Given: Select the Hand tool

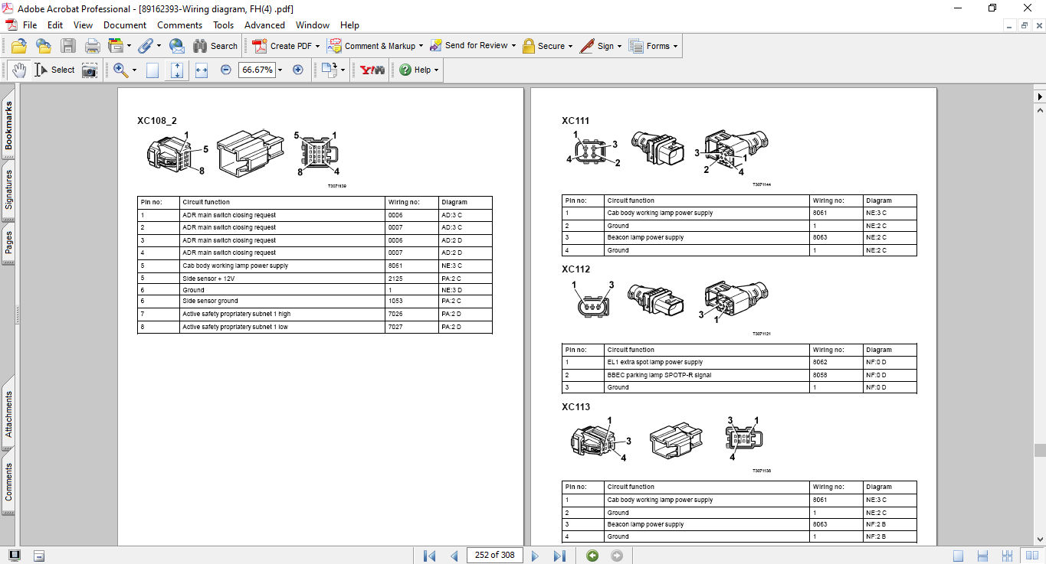Looking at the screenshot, I should pyautogui.click(x=19, y=70).
